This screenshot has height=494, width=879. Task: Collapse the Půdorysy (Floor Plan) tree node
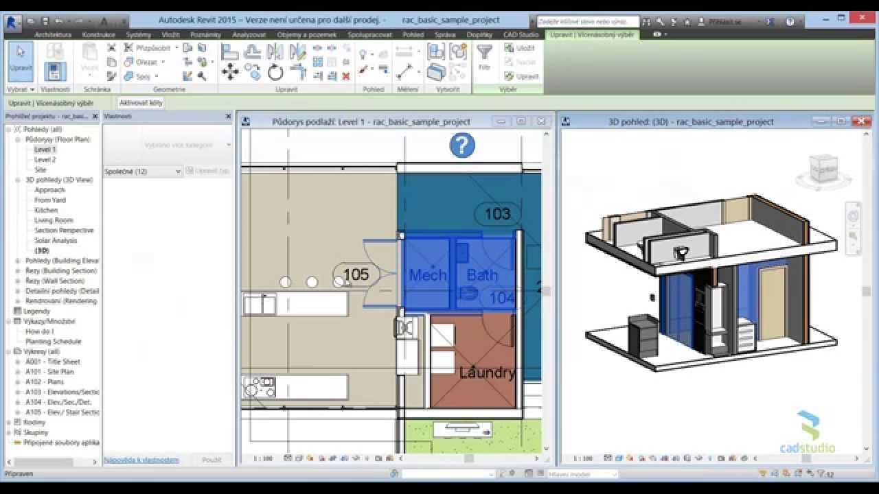pyautogui.click(x=19, y=139)
